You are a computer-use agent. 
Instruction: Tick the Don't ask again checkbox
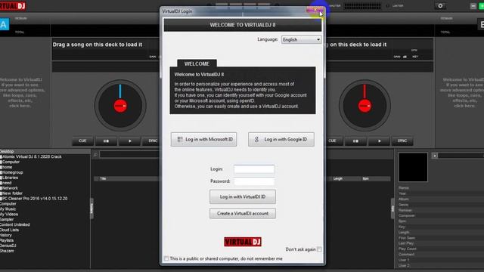tap(319, 249)
